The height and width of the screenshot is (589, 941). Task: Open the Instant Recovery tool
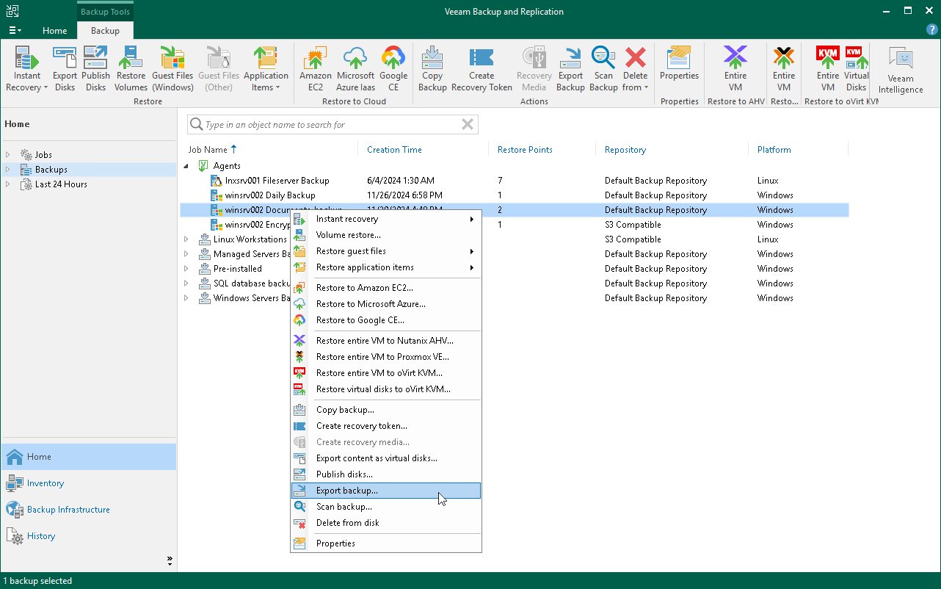[26, 68]
